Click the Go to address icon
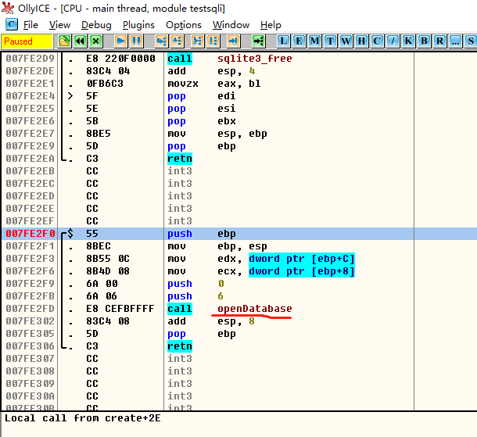The height and width of the screenshot is (437, 477). (x=259, y=41)
